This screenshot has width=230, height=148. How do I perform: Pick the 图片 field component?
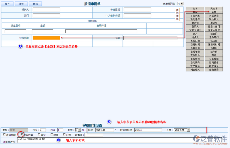(x=214, y=55)
